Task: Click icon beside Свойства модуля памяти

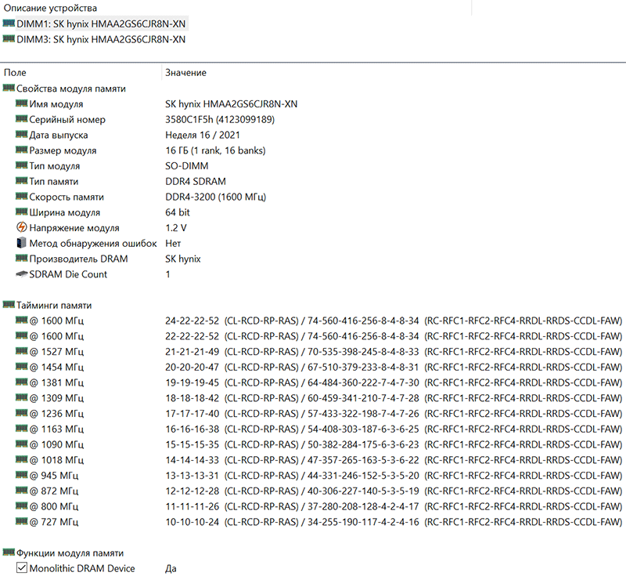Action: 9,88
